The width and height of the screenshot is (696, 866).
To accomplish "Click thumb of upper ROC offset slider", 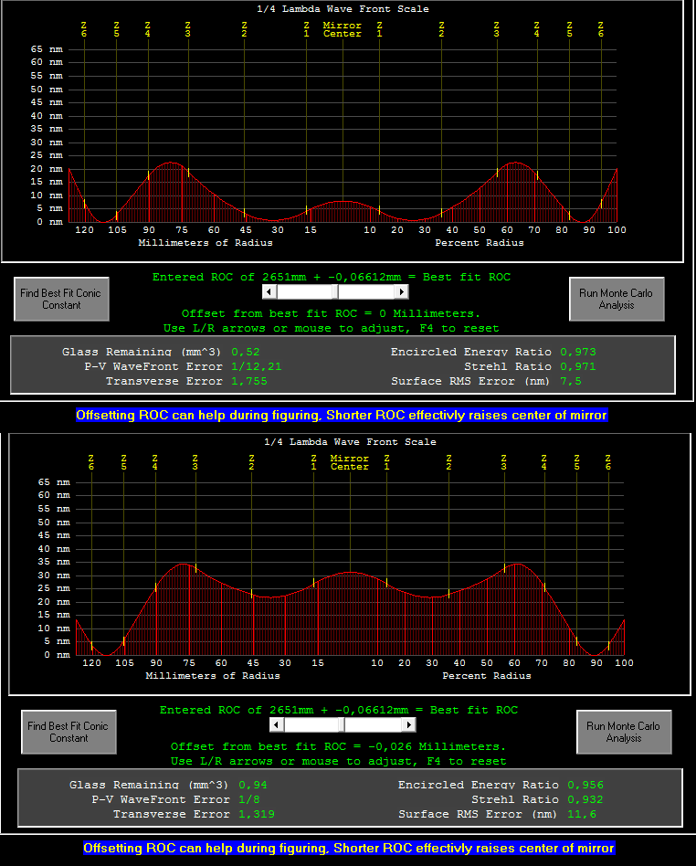I will click(x=335, y=291).
